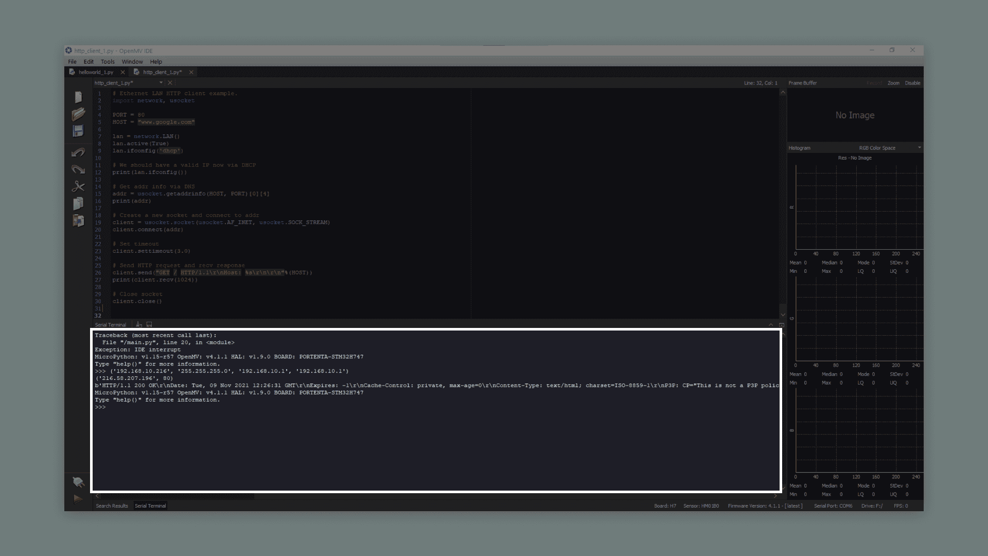Click the Redo arrow icon

click(78, 169)
